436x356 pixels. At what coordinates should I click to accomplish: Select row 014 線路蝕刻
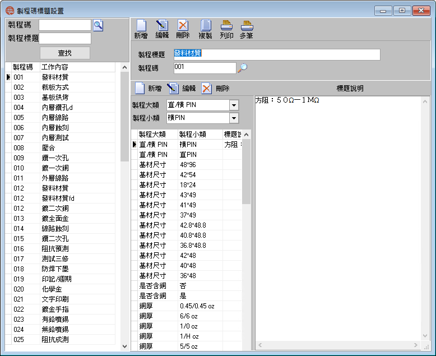(60, 229)
